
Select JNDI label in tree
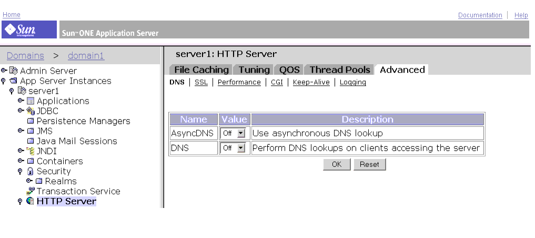(47, 151)
